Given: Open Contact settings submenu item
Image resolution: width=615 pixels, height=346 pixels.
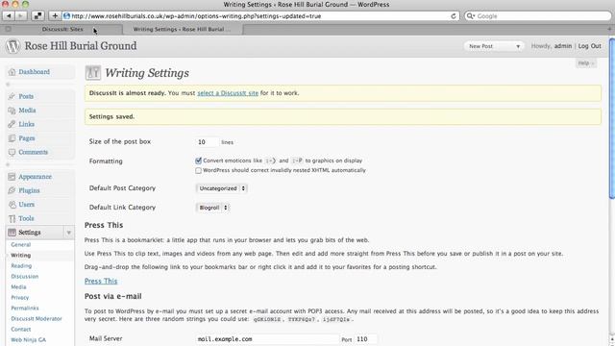Looking at the screenshot, I should tap(21, 329).
